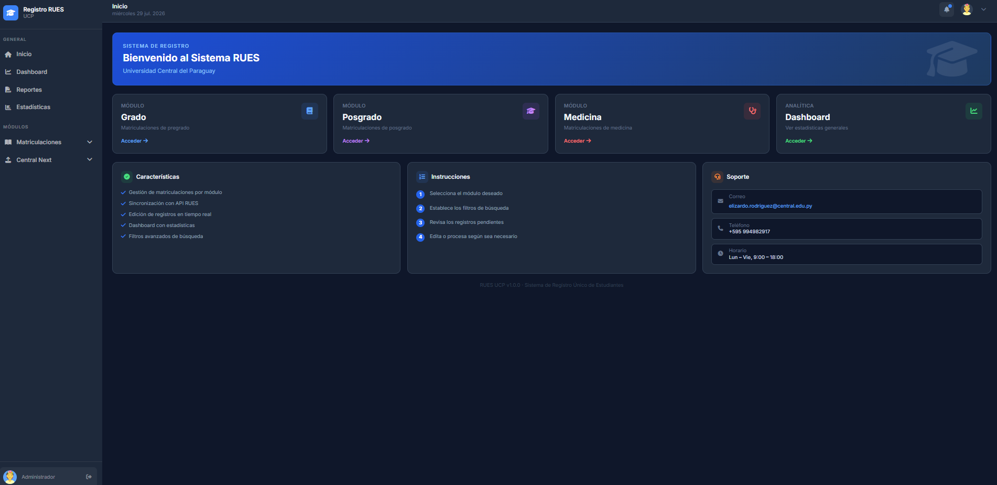Expand Matriculaciones submenu chevron
The height and width of the screenshot is (485, 997).
coord(90,142)
